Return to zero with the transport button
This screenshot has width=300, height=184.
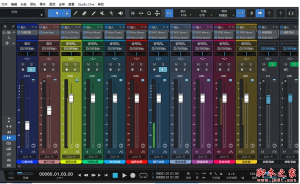pos(106,175)
